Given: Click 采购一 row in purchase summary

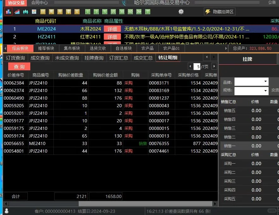Looking at the screenshot, I should click(x=249, y=164).
